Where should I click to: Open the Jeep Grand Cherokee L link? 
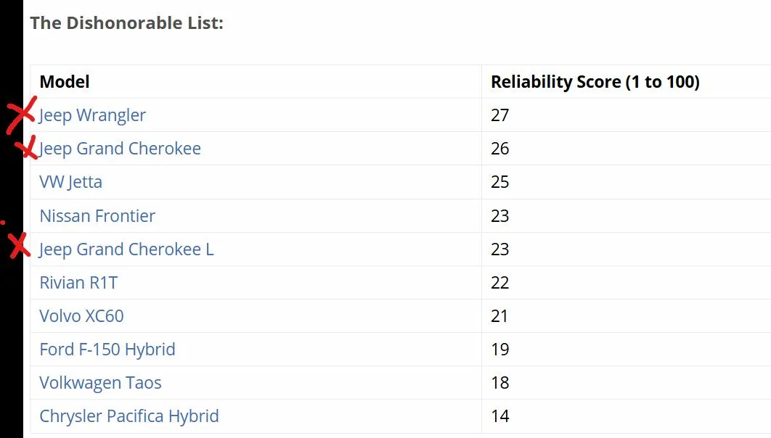coord(126,249)
